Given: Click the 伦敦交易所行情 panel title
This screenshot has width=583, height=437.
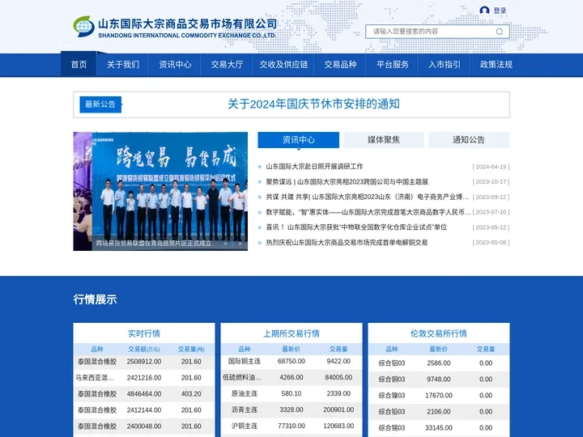Looking at the screenshot, I should (439, 333).
